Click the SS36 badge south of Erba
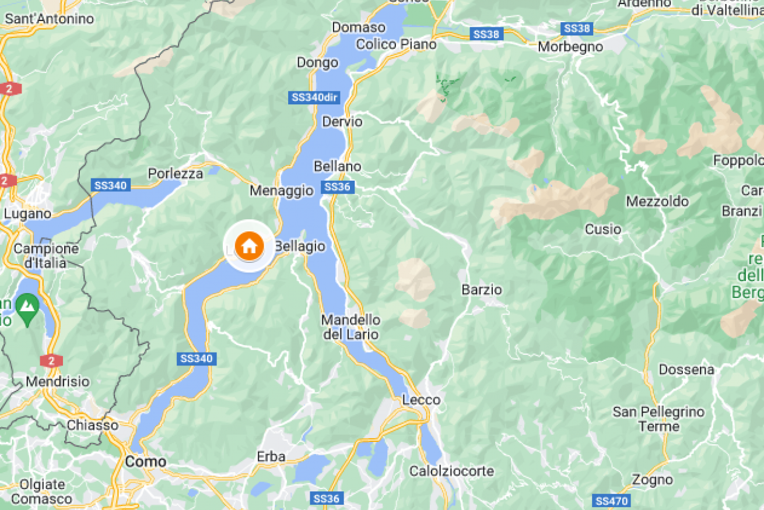Viewport: 764px width, 510px height. 326,499
